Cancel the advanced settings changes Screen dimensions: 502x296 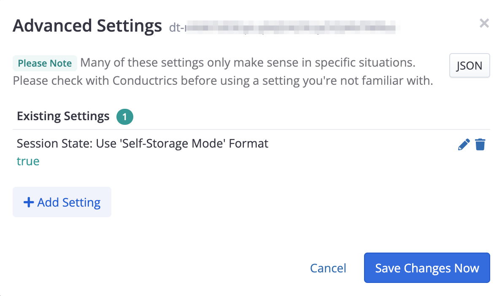tap(328, 268)
